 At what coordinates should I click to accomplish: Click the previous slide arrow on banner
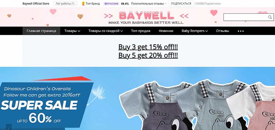9,127
